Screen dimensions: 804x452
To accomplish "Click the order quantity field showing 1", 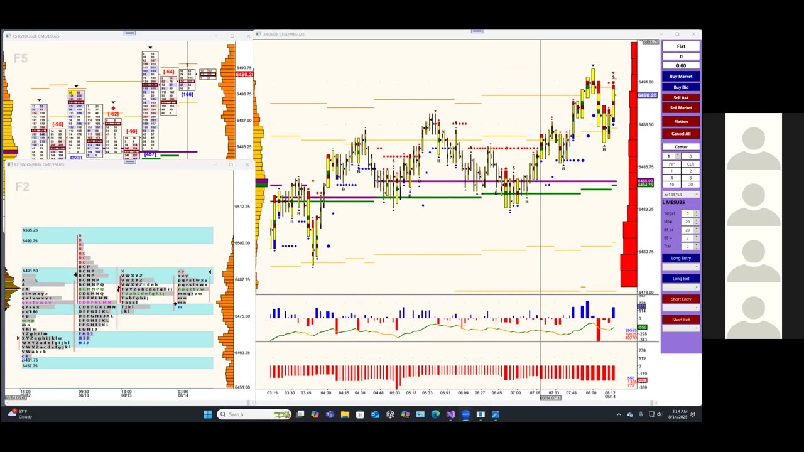I will click(669, 156).
